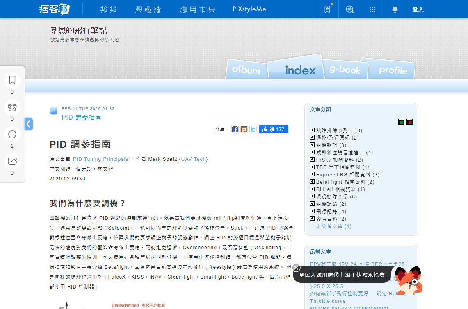Collapse the sidebar with left chevron
The height and width of the screenshot is (309, 468).
pyautogui.click(x=29, y=124)
